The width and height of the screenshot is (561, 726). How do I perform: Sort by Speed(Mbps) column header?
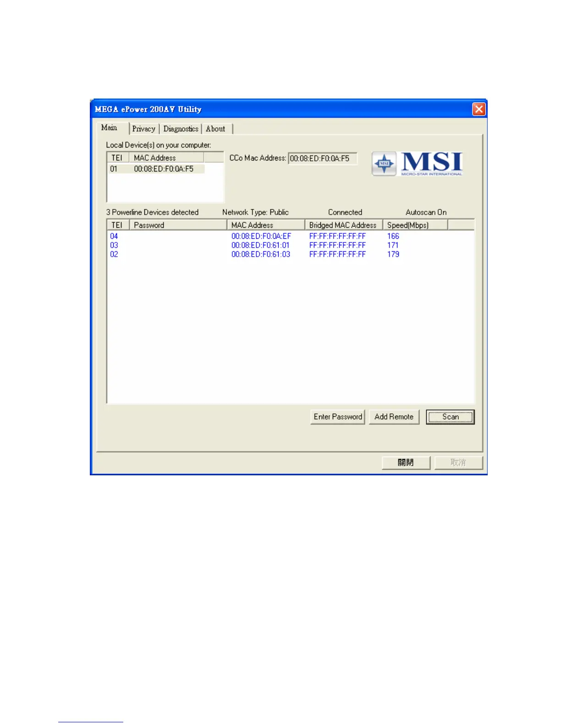coord(415,225)
